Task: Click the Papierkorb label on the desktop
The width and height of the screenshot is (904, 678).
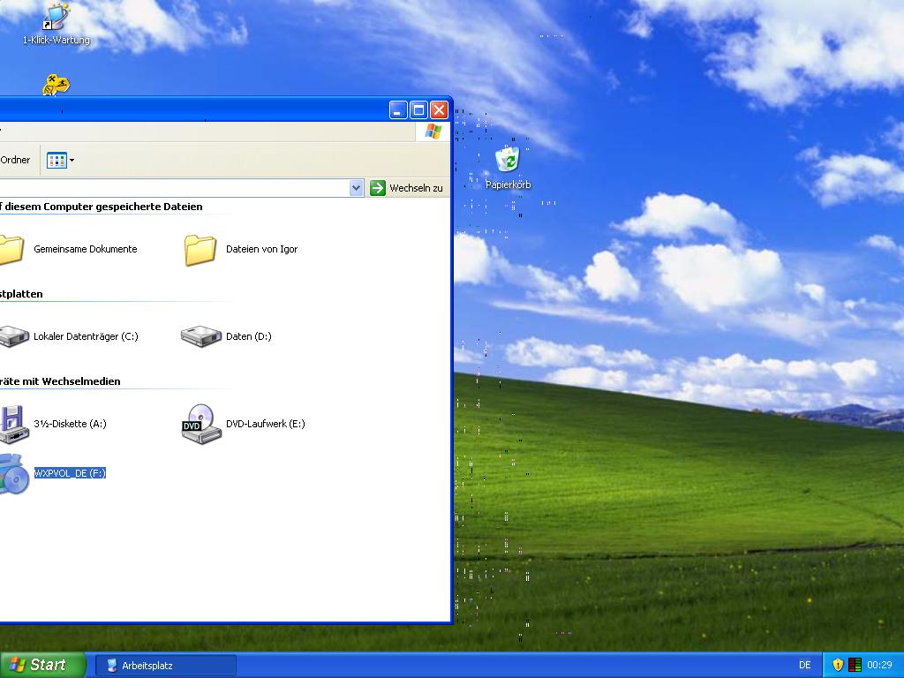Action: 508,185
